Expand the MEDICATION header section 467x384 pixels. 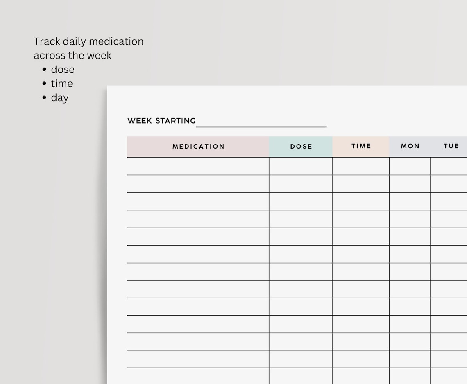coord(198,146)
